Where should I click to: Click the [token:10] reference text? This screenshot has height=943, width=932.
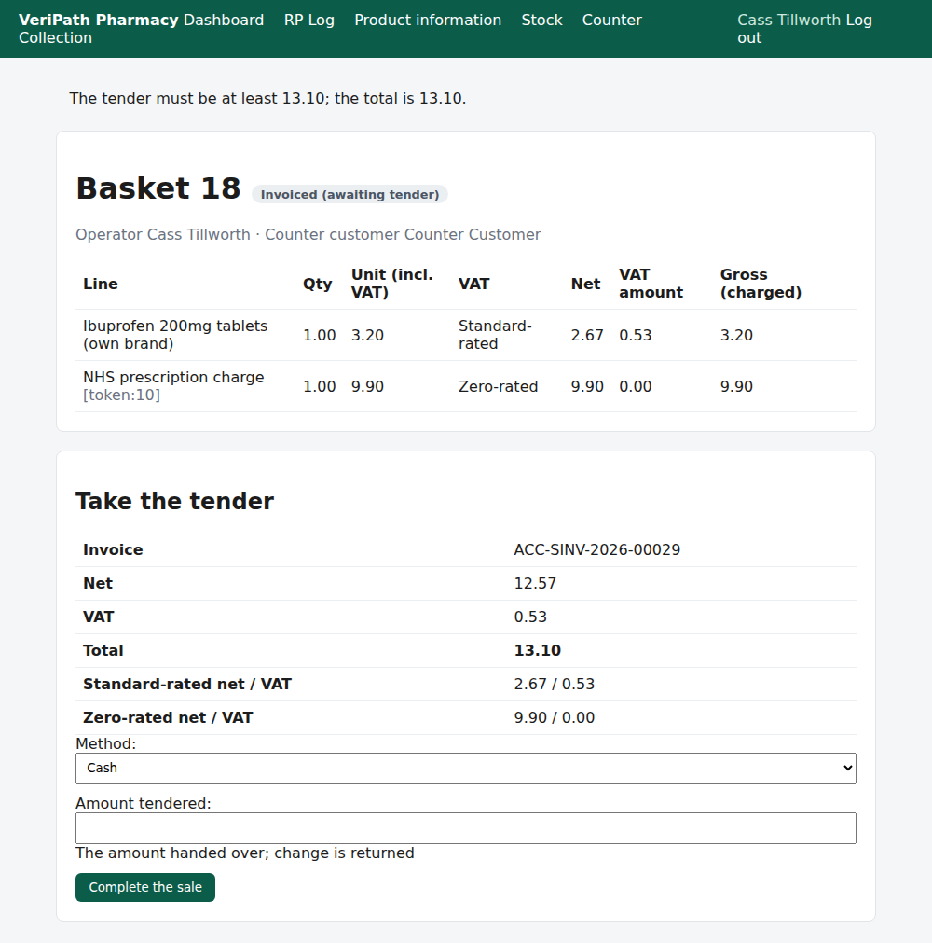[x=121, y=395]
